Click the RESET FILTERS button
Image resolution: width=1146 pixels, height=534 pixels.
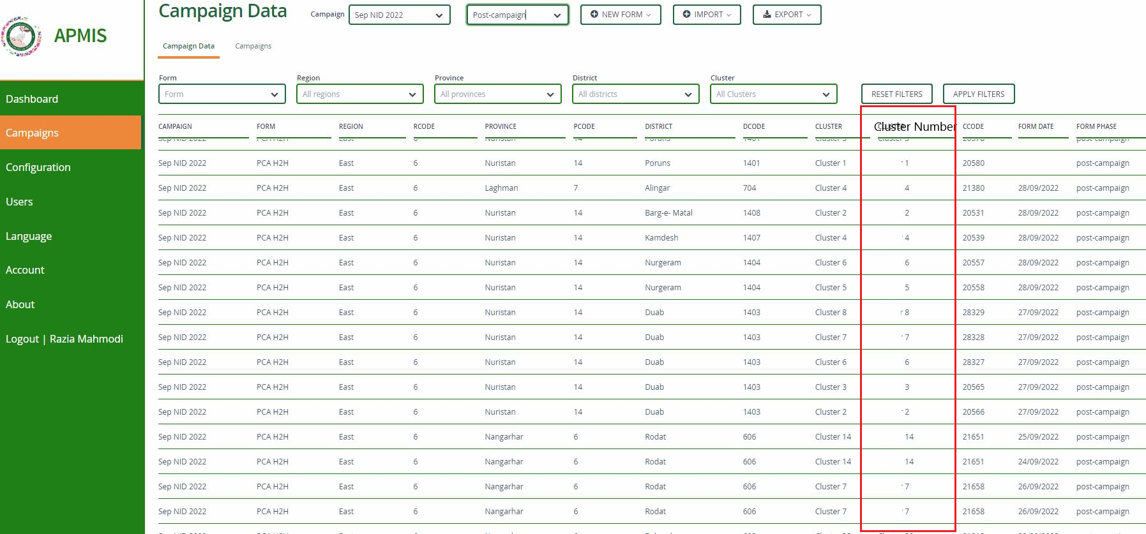pos(896,94)
